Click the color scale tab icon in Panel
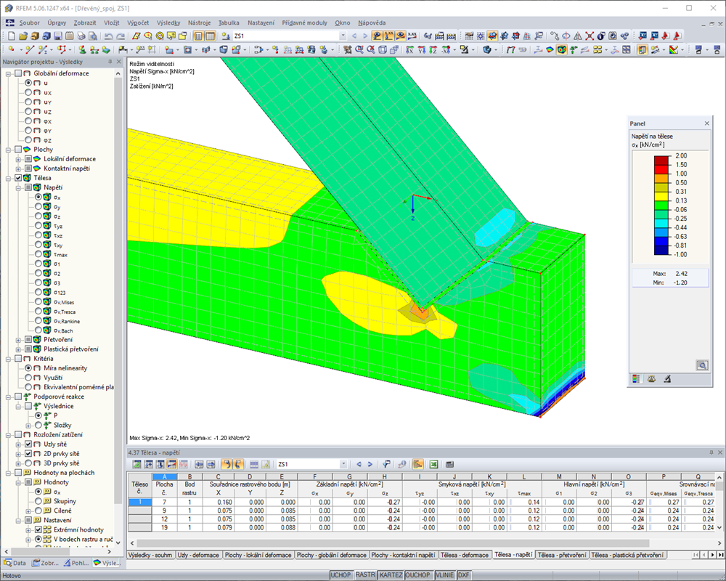 pos(637,379)
